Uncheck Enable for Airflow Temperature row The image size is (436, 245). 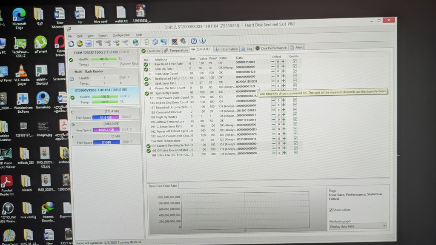[x=295, y=119]
